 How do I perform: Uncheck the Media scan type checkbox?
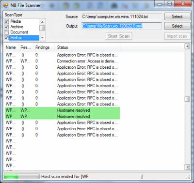point(6,21)
